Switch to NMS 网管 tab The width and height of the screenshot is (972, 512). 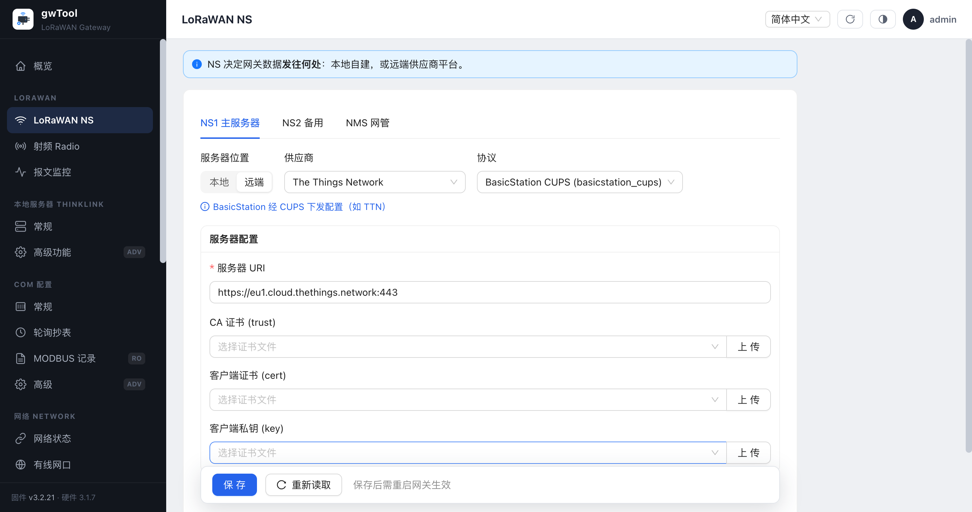tap(368, 123)
